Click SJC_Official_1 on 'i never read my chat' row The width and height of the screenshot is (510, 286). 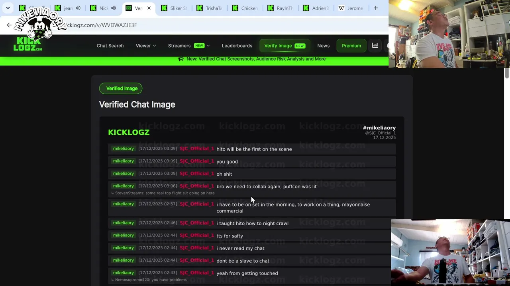tap(197, 248)
